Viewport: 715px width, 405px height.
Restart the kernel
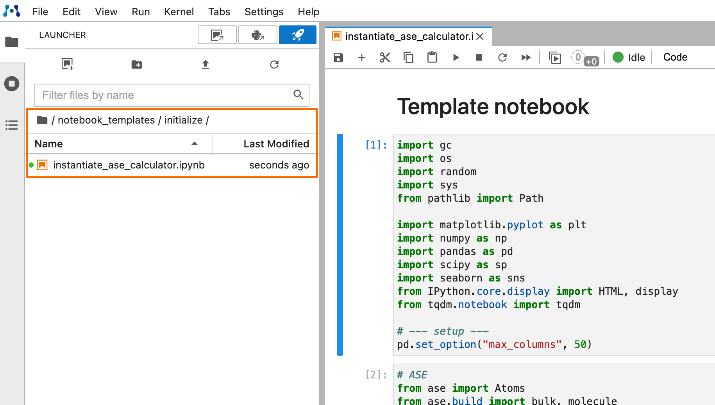pyautogui.click(x=502, y=57)
